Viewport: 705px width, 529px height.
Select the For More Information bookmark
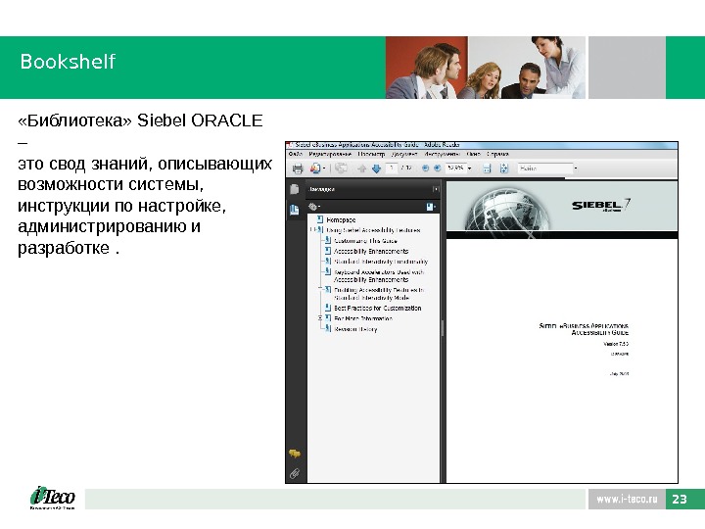pyautogui.click(x=363, y=318)
